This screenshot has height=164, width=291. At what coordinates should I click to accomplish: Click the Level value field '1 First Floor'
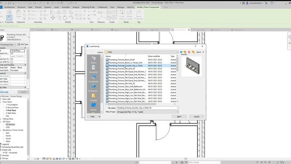[17, 51]
